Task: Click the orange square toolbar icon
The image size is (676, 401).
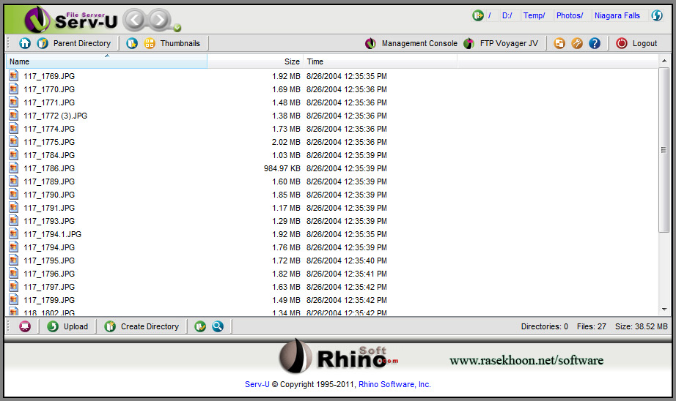Action: point(559,43)
